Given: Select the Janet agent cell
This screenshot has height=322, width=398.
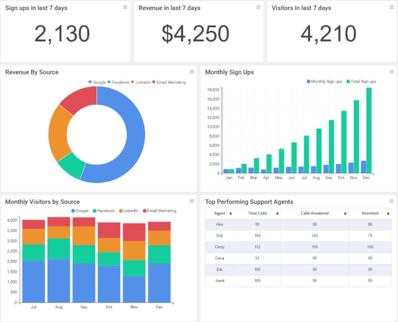Looking at the screenshot, I should tap(220, 281).
